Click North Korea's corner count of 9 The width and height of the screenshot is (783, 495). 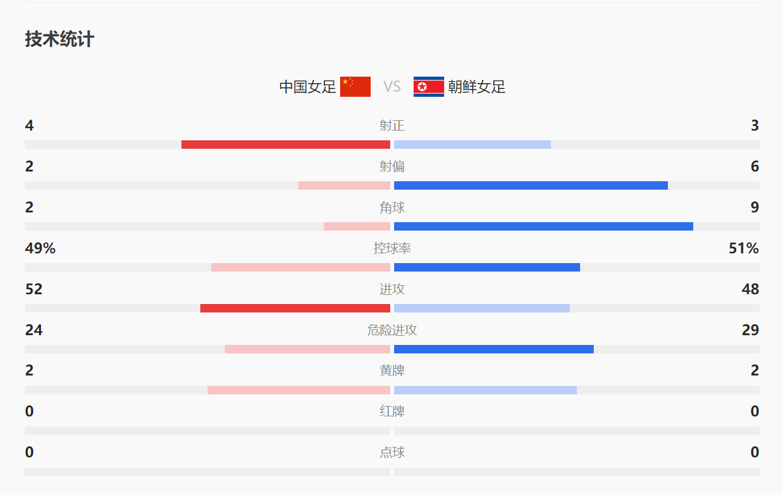754,207
